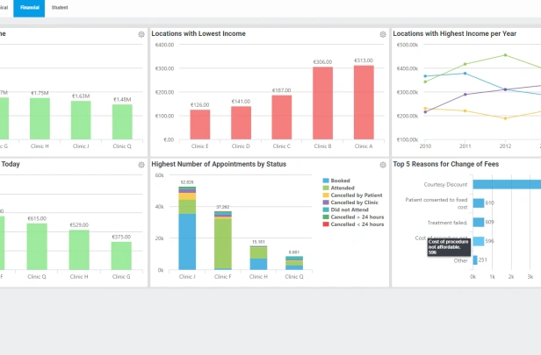Click Cancelled < 24 hours red swatch
This screenshot has height=355, width=541.
point(326,224)
